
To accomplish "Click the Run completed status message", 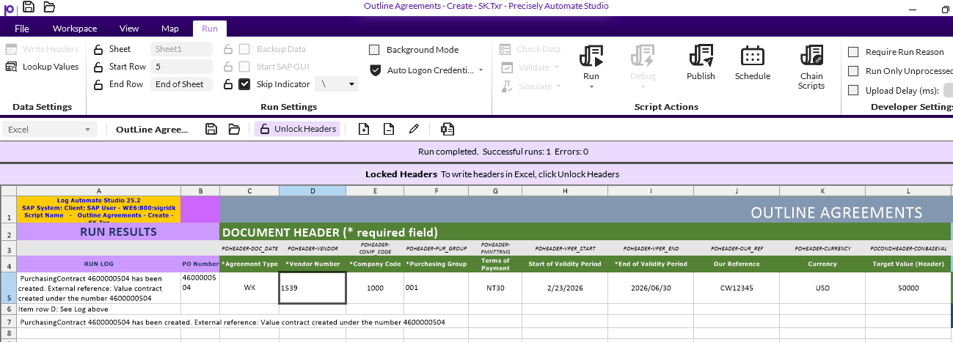I will (x=503, y=152).
